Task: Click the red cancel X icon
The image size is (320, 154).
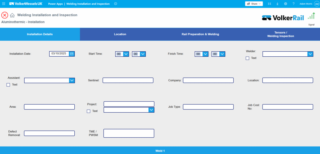Action: pyautogui.click(x=5, y=15)
